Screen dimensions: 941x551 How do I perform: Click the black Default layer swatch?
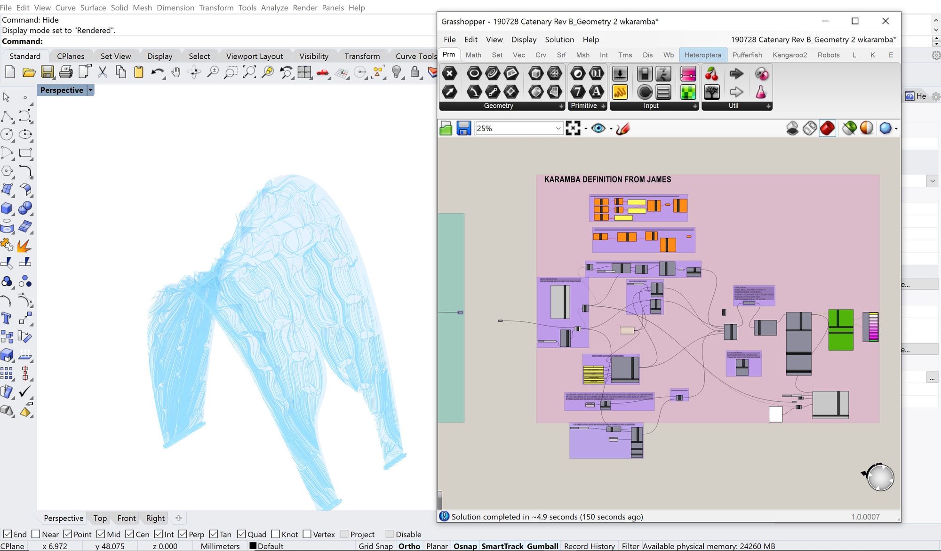tap(253, 546)
